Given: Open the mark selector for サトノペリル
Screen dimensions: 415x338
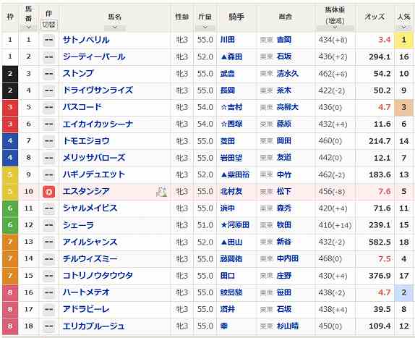Looking at the screenshot, I should click(48, 40).
